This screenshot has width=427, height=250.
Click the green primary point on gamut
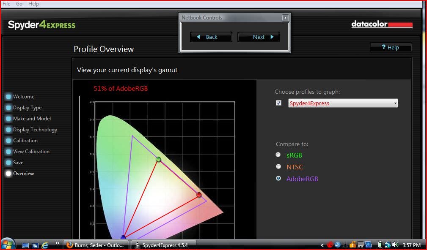point(158,159)
